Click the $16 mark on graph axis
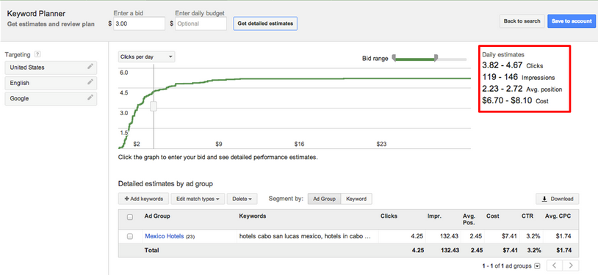 300,144
